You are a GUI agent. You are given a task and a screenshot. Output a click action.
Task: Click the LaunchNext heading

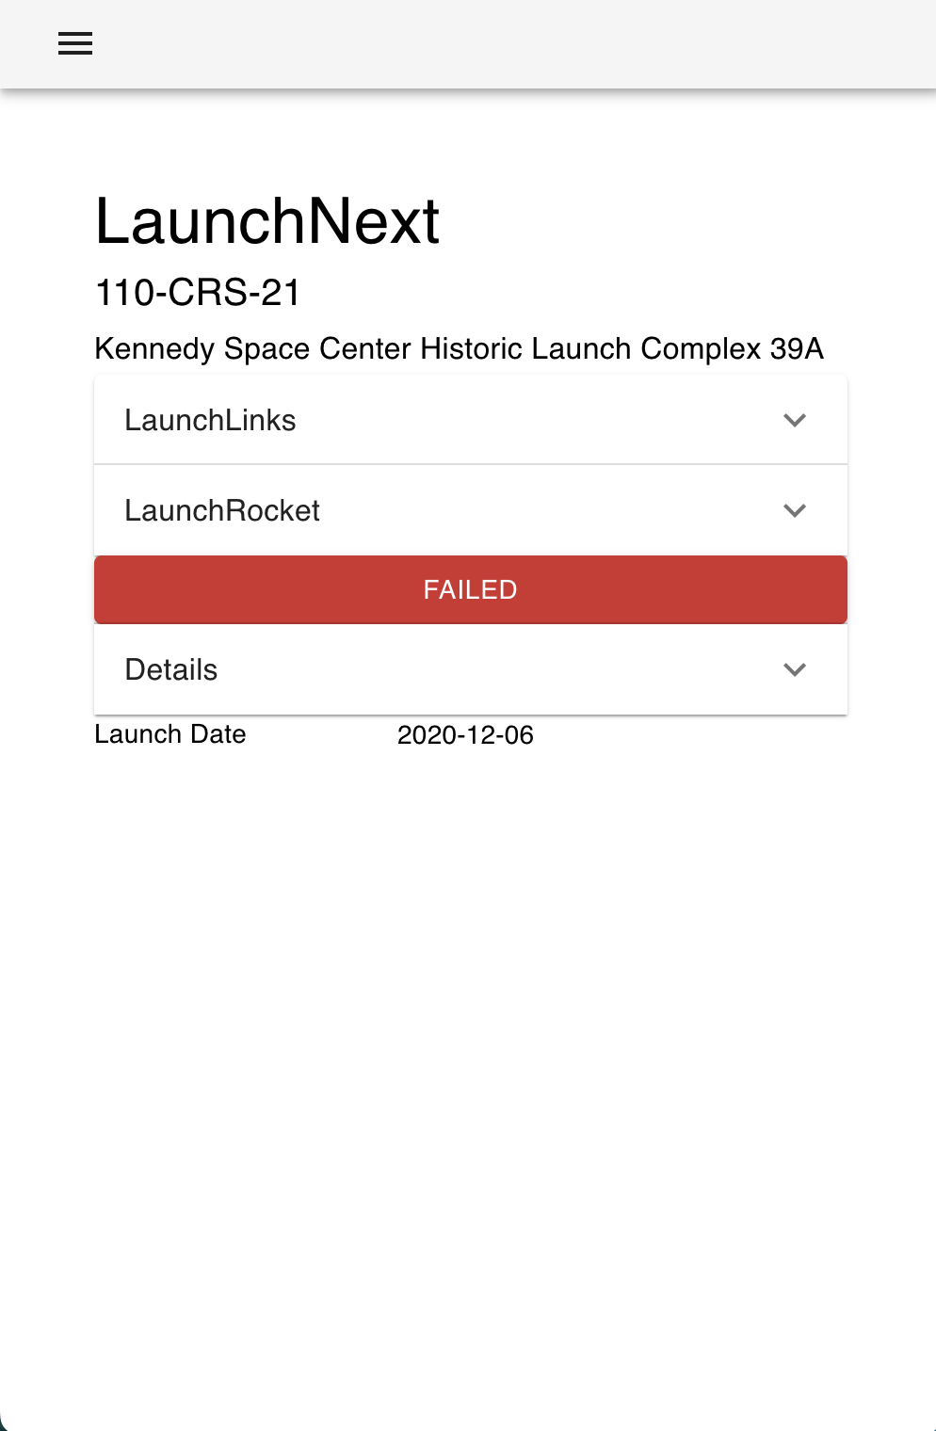(x=267, y=221)
